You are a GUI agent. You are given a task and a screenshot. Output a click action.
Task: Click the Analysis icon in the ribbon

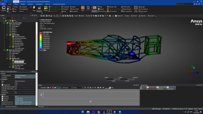46,8
